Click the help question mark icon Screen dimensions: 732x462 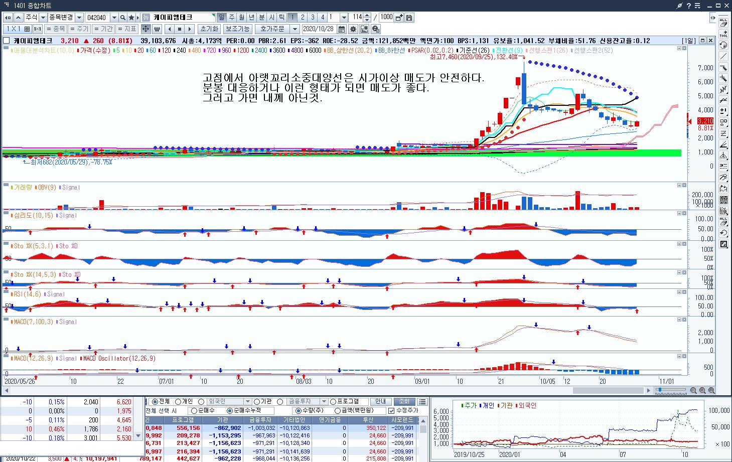[x=689, y=6]
